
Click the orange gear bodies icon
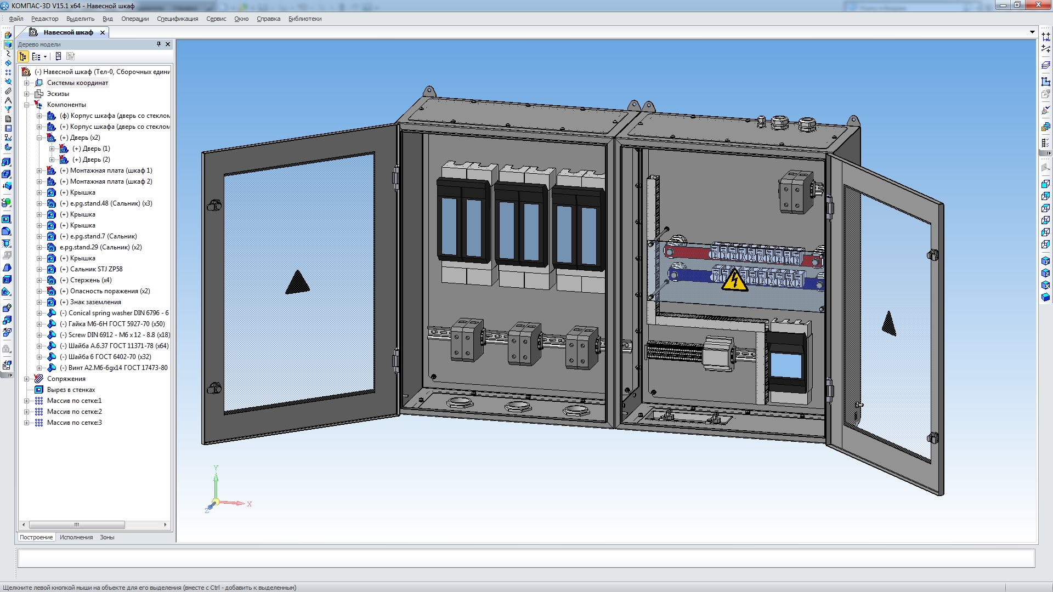point(1045,127)
